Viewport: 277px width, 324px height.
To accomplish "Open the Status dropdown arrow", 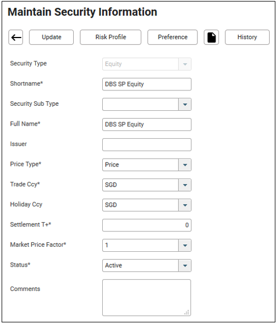I will pos(185,265).
